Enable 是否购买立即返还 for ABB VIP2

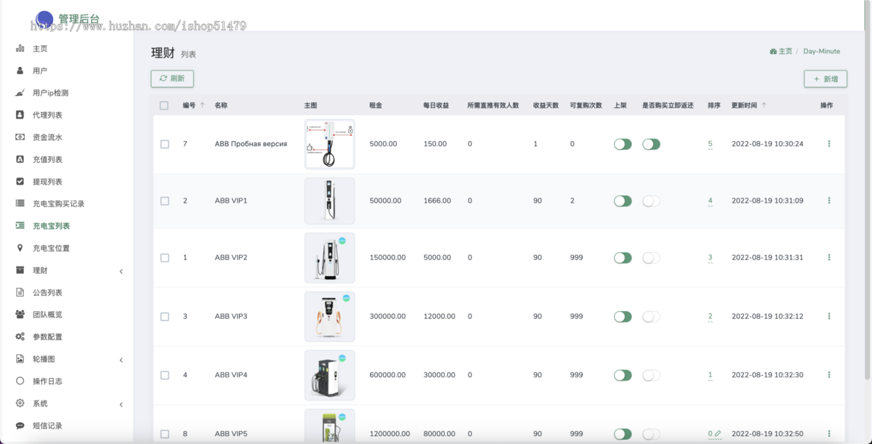(x=651, y=257)
